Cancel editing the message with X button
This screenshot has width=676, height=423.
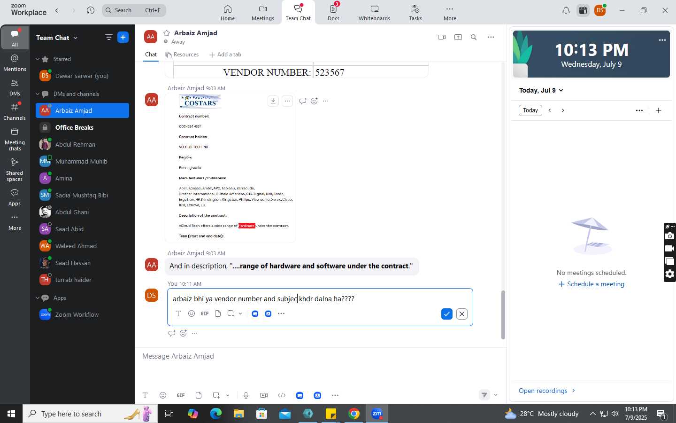click(462, 314)
